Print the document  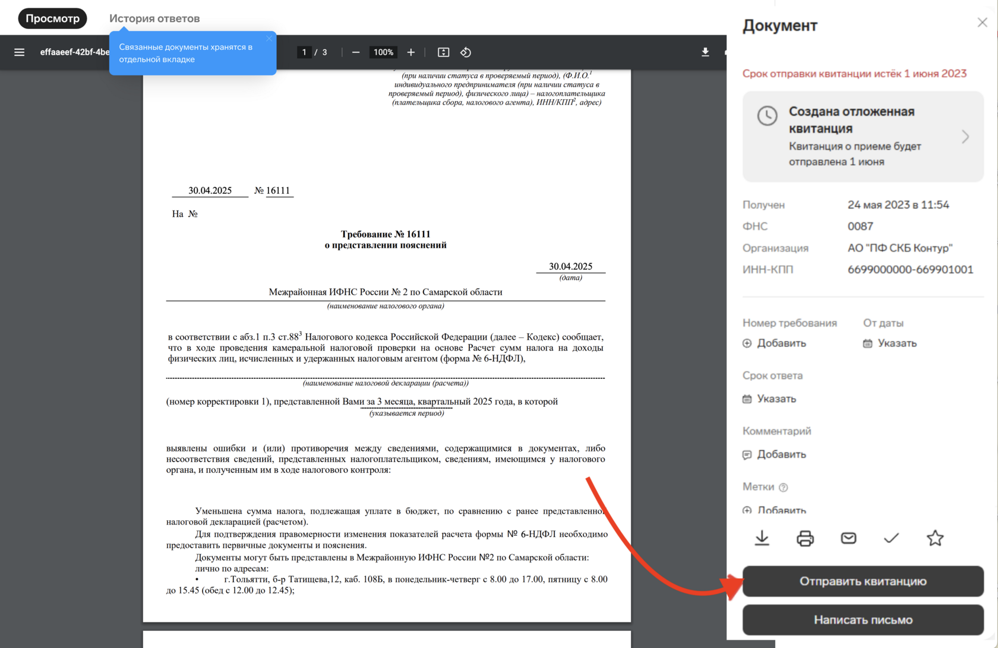pyautogui.click(x=805, y=538)
